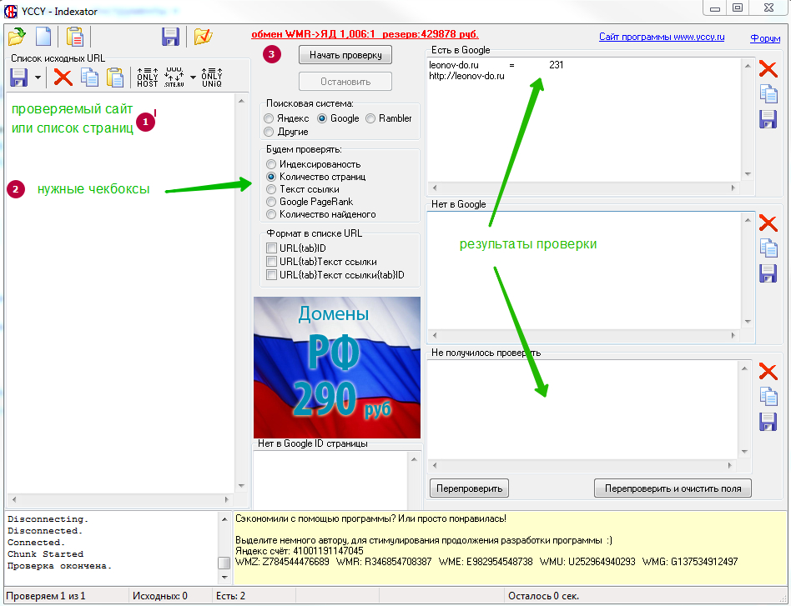Choose Google PageRank check mode

310,202
